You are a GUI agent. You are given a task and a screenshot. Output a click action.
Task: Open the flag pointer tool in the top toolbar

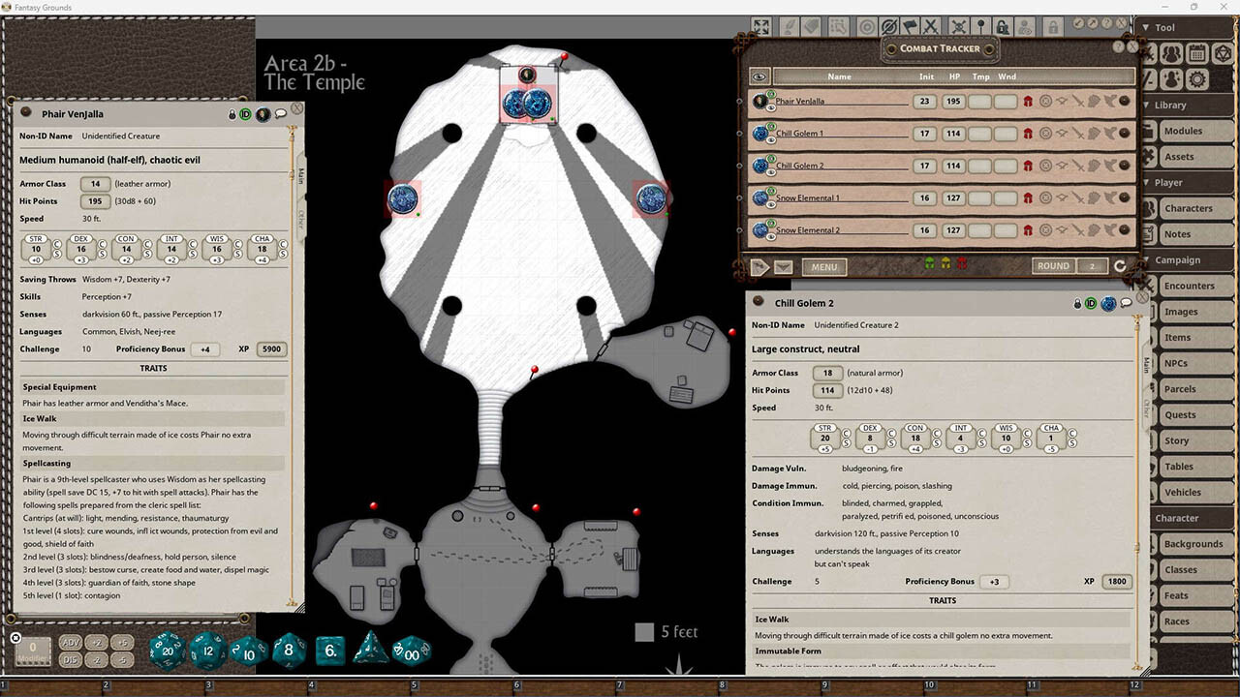[x=909, y=26]
